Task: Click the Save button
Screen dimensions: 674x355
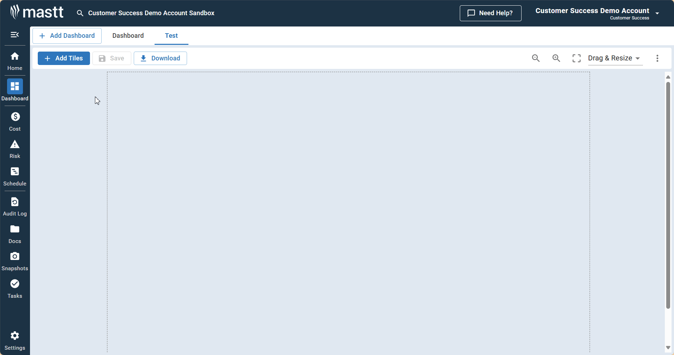Action: [x=112, y=58]
